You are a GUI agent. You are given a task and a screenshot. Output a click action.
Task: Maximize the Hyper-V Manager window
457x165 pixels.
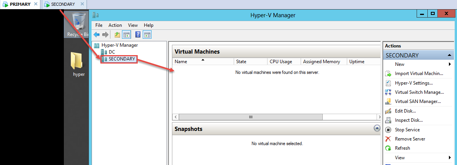tap(433, 14)
